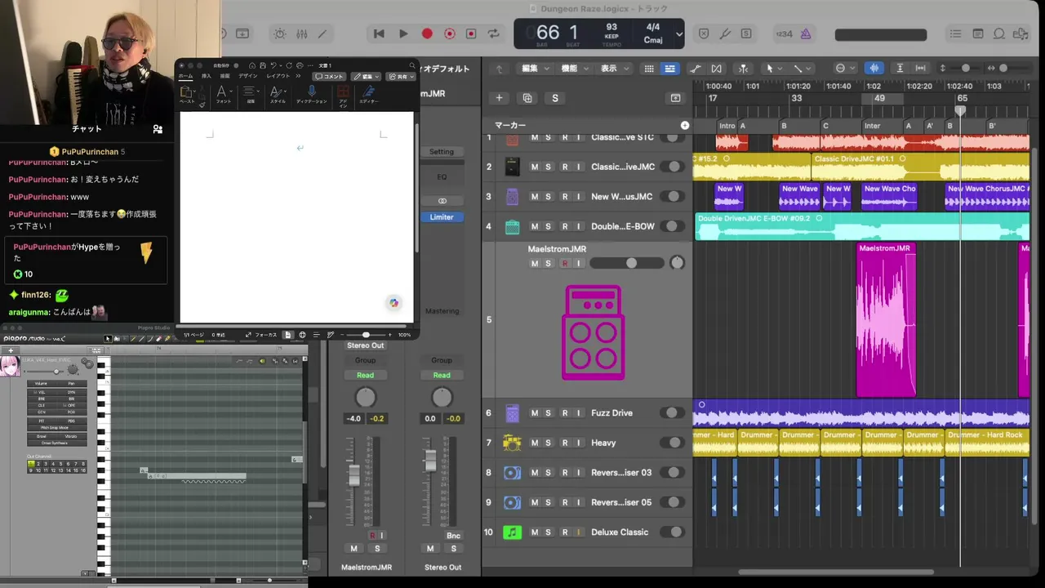The width and height of the screenshot is (1045, 588).
Task: Switch to the 挿入 tab in Word
Action: (x=207, y=76)
